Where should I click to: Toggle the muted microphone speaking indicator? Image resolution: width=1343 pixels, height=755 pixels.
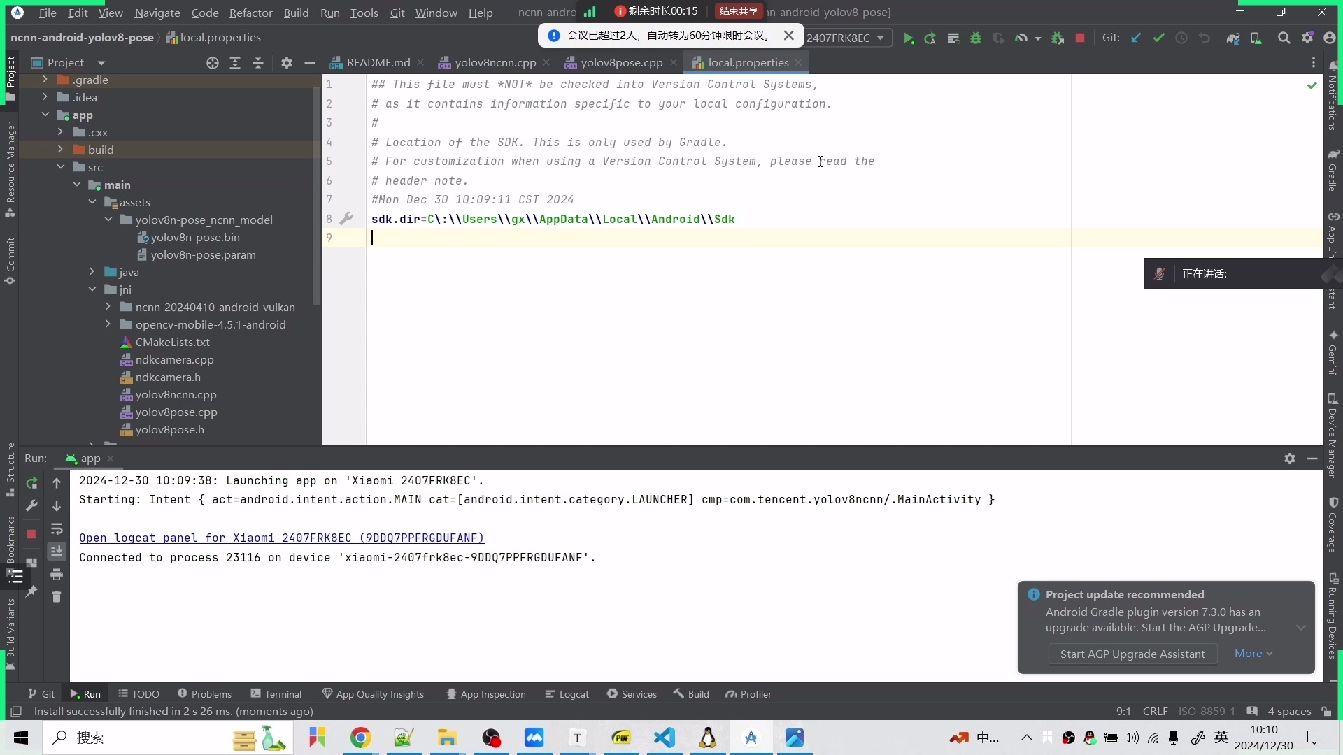click(1159, 274)
